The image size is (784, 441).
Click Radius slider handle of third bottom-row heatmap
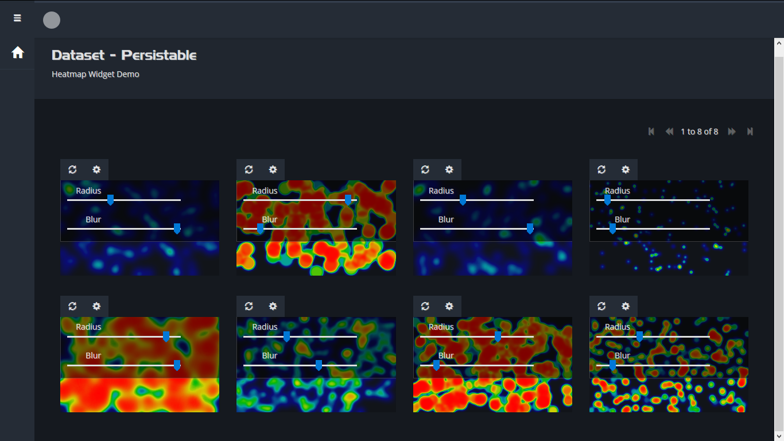click(498, 336)
